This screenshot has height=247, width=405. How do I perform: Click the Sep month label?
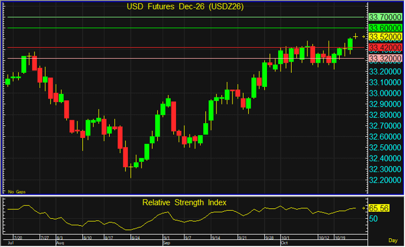click(167, 243)
